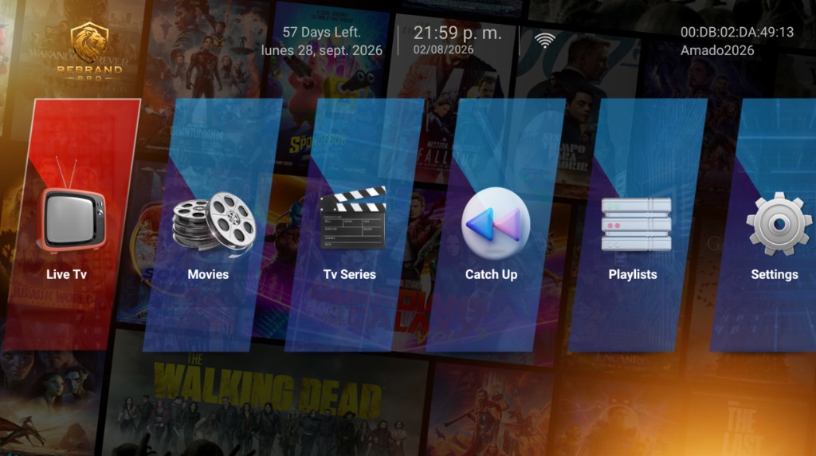Open the Playlists server stack icon
This screenshot has height=456, width=816.
636,224
